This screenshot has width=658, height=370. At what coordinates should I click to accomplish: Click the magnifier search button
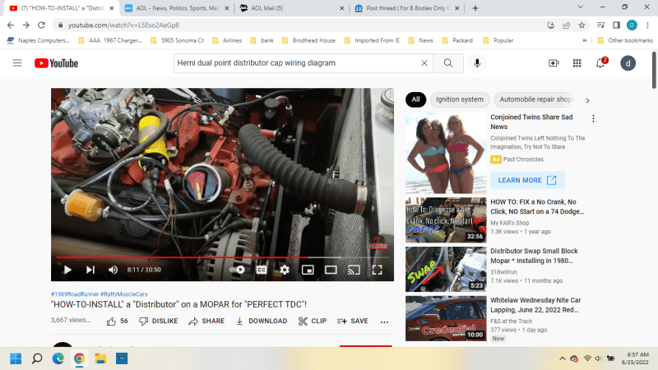coord(448,63)
